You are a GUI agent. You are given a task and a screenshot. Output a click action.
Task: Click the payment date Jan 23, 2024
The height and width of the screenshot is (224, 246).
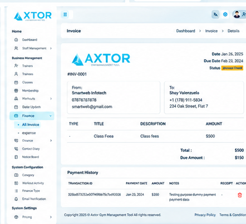pos(135,195)
